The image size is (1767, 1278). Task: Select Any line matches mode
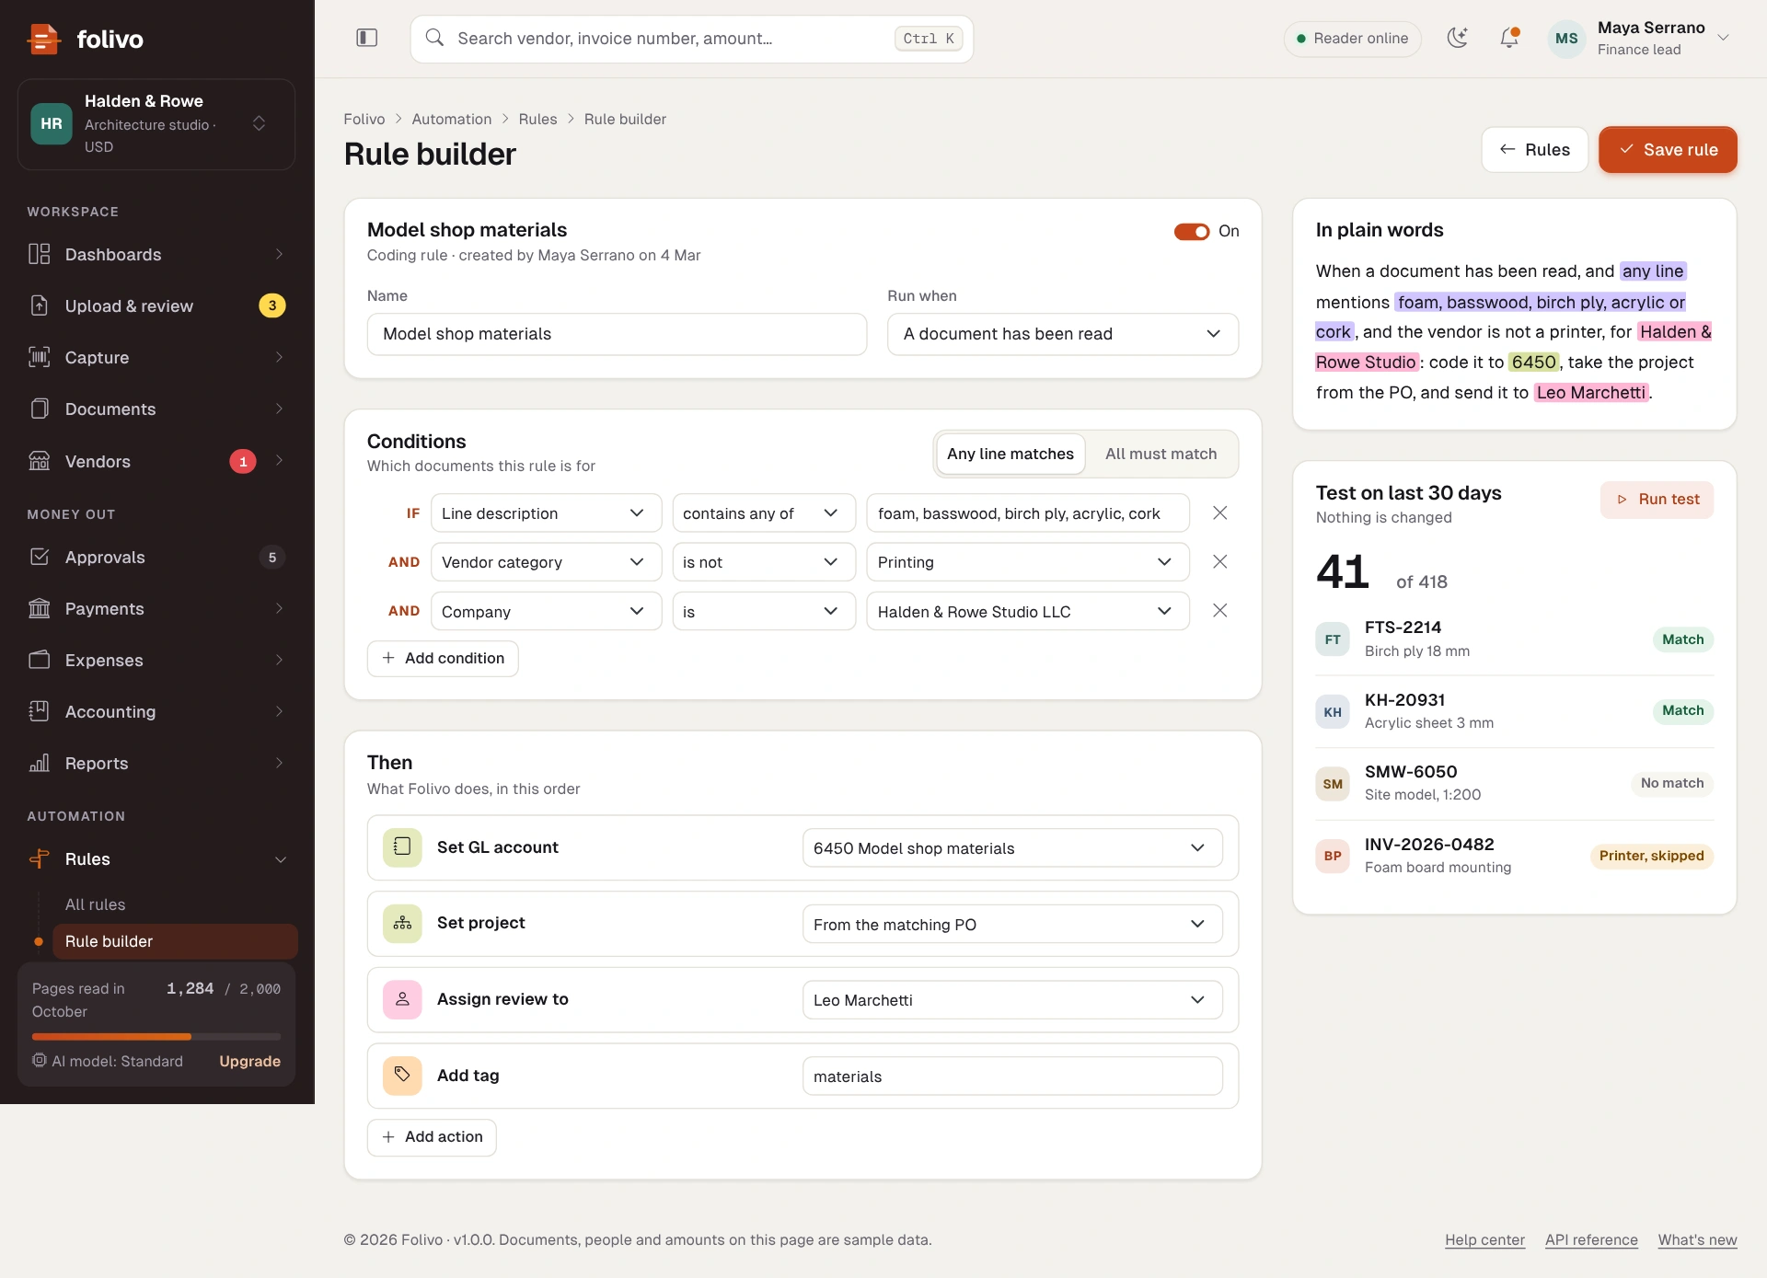pos(1010,454)
